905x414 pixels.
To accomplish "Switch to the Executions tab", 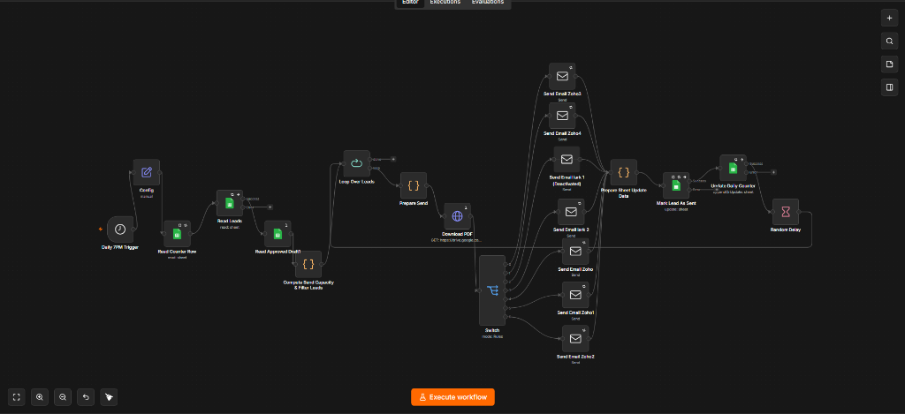I will (445, 3).
